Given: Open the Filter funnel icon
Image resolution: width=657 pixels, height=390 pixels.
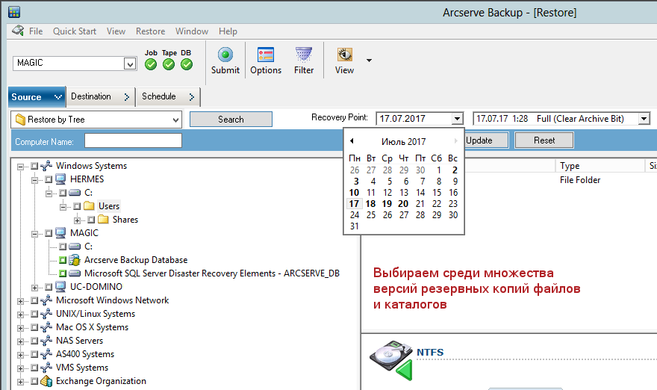Looking at the screenshot, I should pos(304,55).
